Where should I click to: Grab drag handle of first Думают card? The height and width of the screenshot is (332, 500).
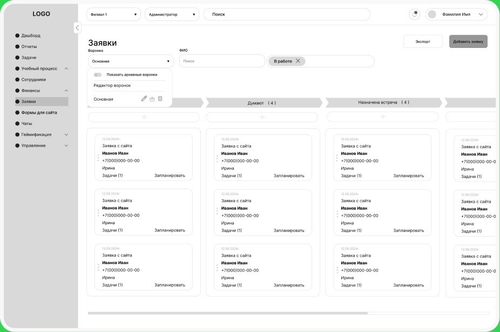tap(217, 158)
